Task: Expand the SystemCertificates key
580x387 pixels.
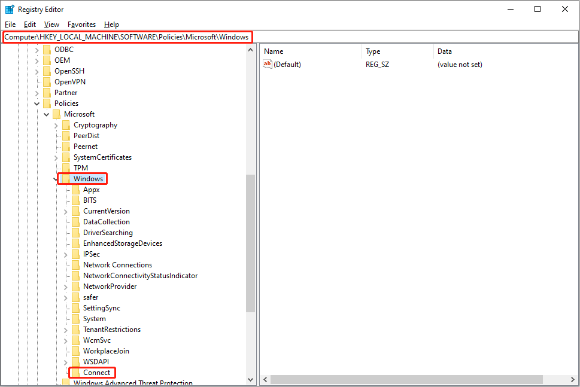Action: (56, 158)
